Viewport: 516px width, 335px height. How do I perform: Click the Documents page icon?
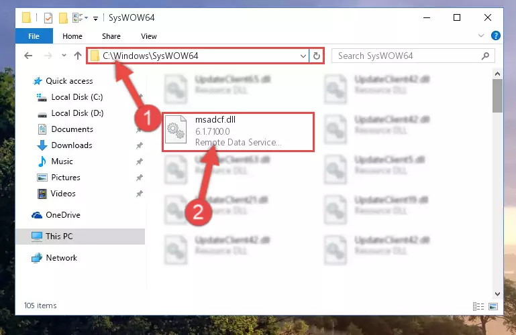pyautogui.click(x=42, y=129)
